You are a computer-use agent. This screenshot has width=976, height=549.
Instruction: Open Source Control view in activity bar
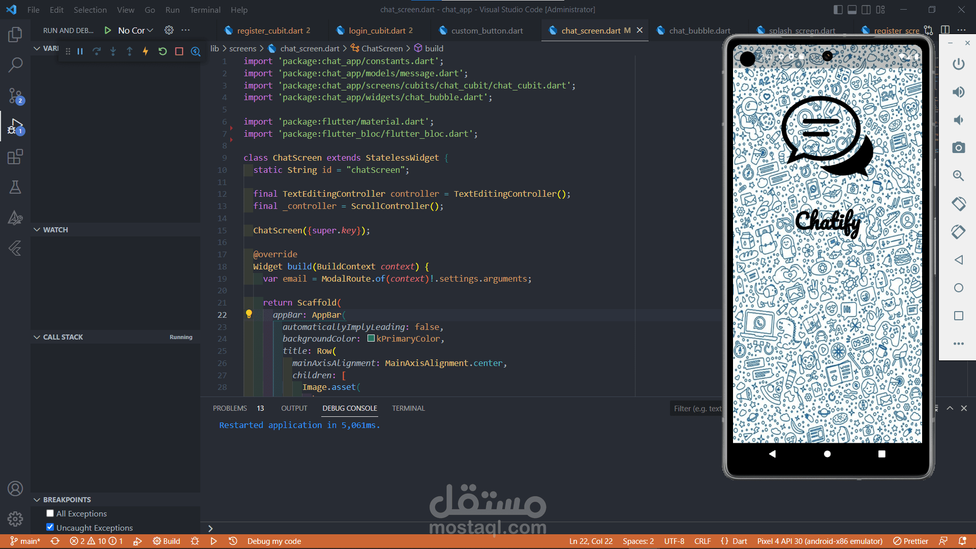tap(15, 96)
